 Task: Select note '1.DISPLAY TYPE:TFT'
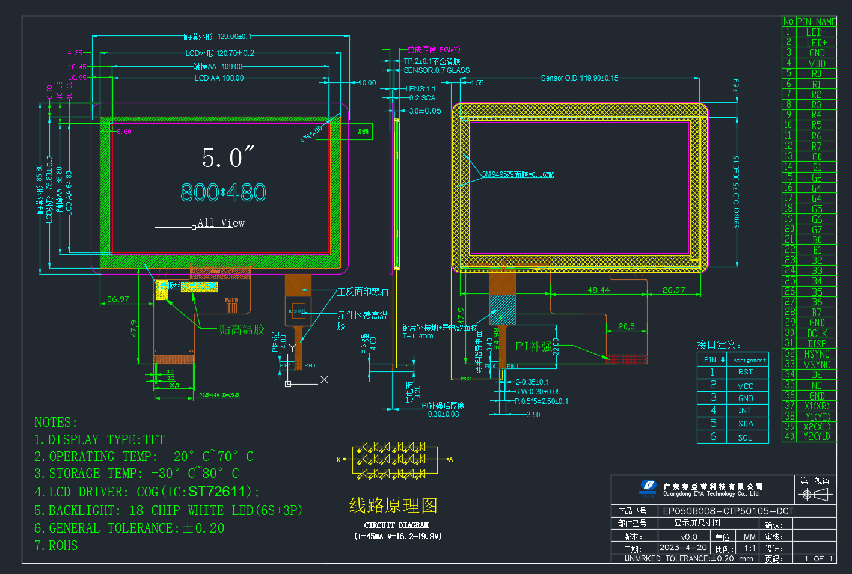99,440
